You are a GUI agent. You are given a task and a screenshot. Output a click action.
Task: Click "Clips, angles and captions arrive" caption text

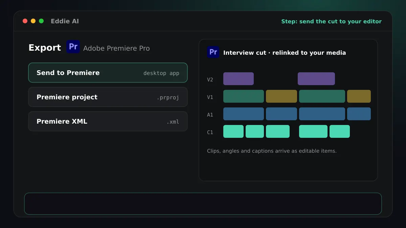coord(272,151)
